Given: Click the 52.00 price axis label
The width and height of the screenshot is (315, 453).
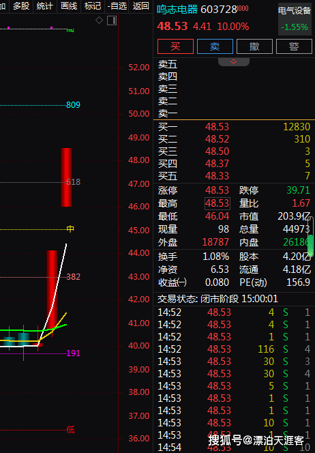Looking at the screenshot, I should tap(139, 68).
